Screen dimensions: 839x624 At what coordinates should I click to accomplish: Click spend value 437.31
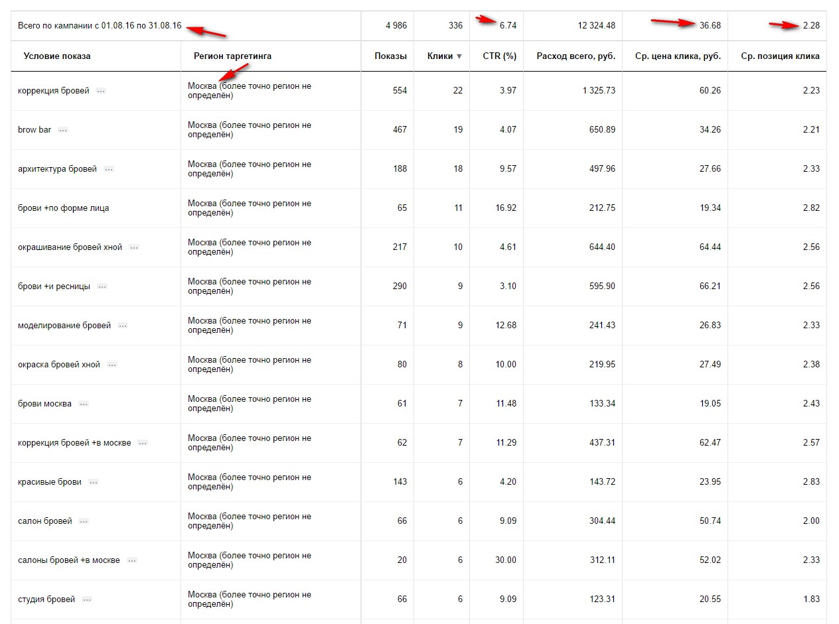(602, 443)
